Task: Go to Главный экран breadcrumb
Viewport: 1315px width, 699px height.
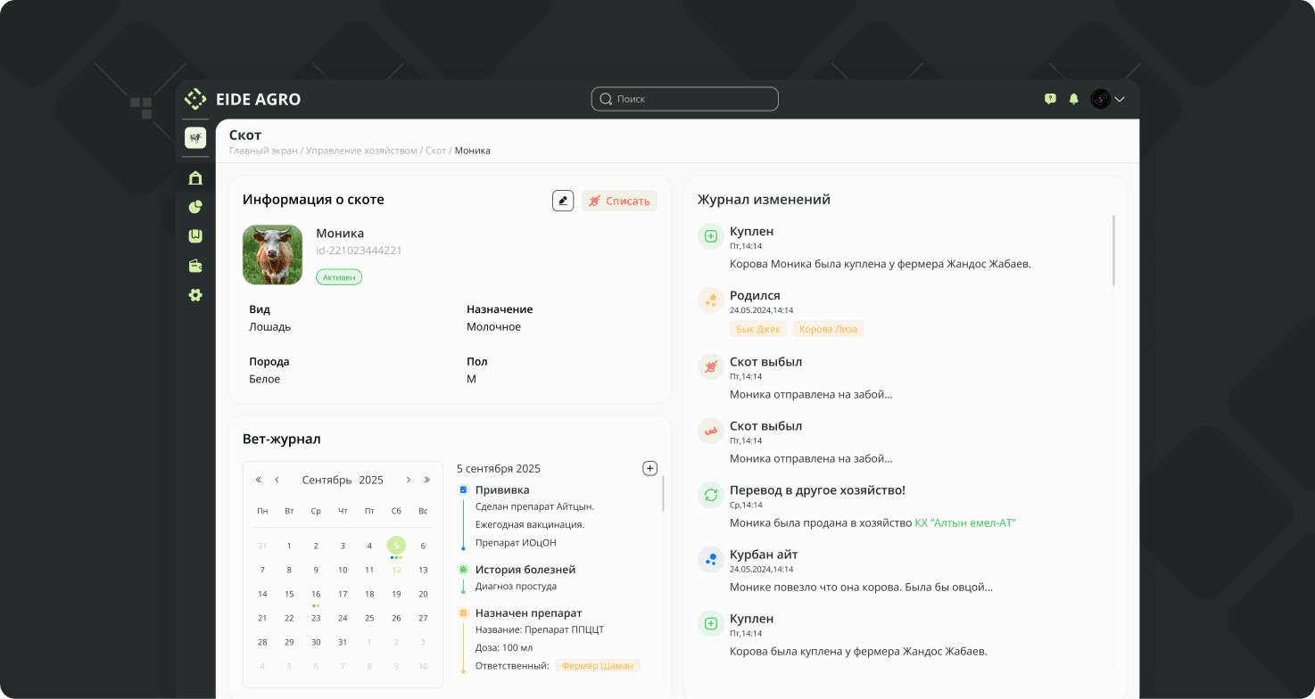Action: pos(262,151)
